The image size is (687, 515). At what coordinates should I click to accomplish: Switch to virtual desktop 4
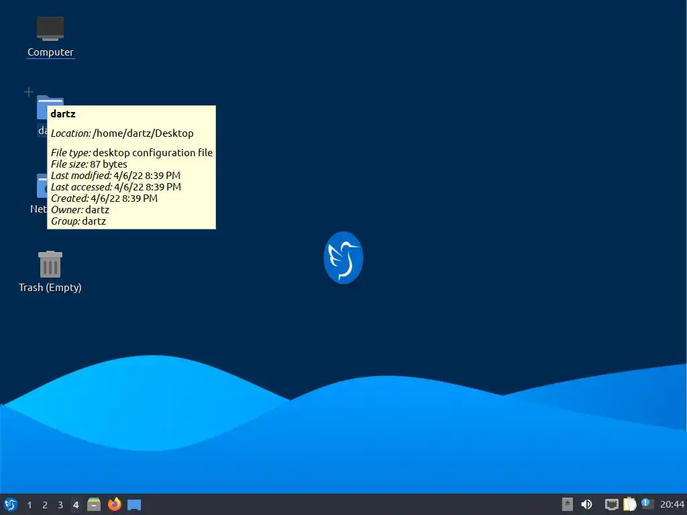tap(76, 505)
